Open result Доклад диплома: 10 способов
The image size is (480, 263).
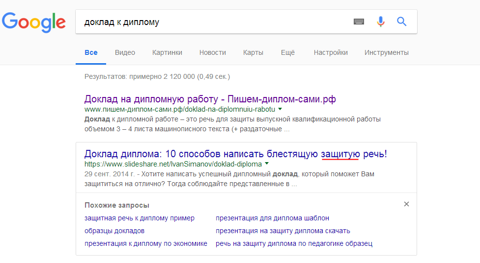235,154
